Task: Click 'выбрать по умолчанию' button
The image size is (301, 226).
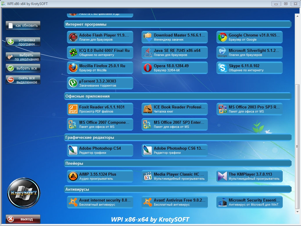Action: (23, 57)
